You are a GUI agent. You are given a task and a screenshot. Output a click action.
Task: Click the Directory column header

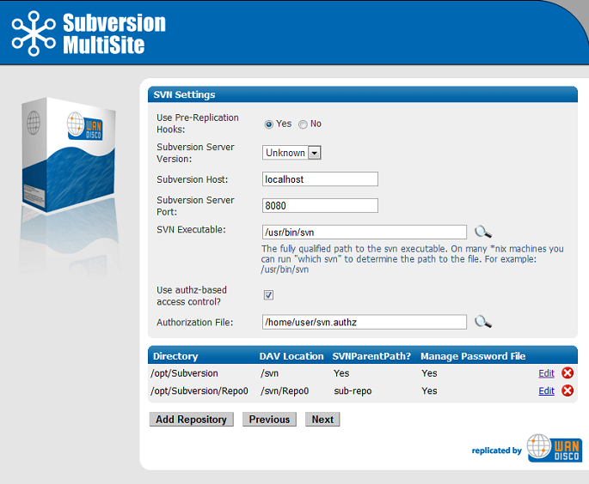click(x=175, y=356)
